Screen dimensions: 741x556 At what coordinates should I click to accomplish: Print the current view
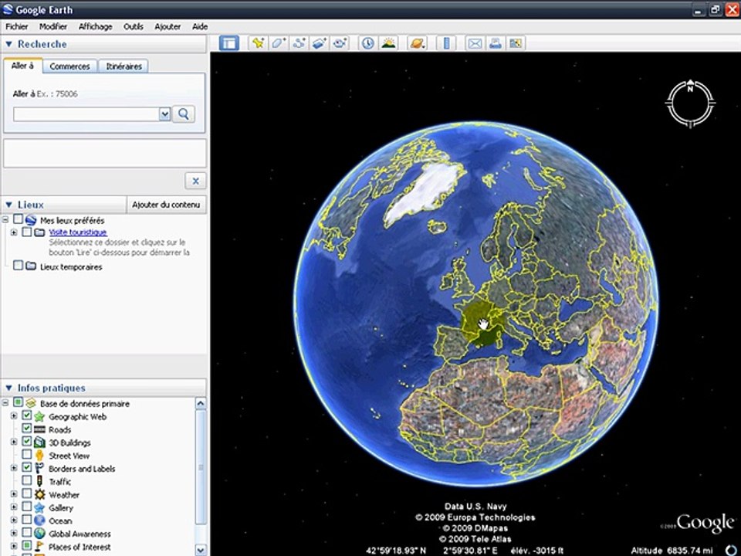coord(496,43)
